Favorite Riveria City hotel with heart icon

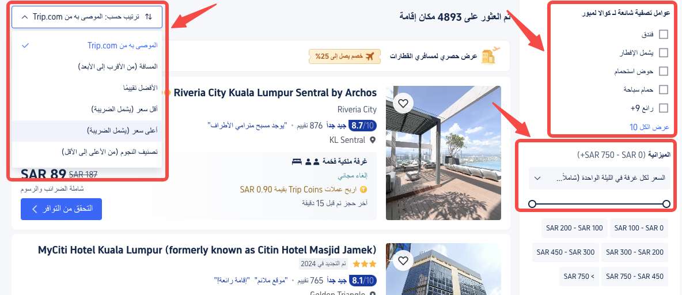403,104
